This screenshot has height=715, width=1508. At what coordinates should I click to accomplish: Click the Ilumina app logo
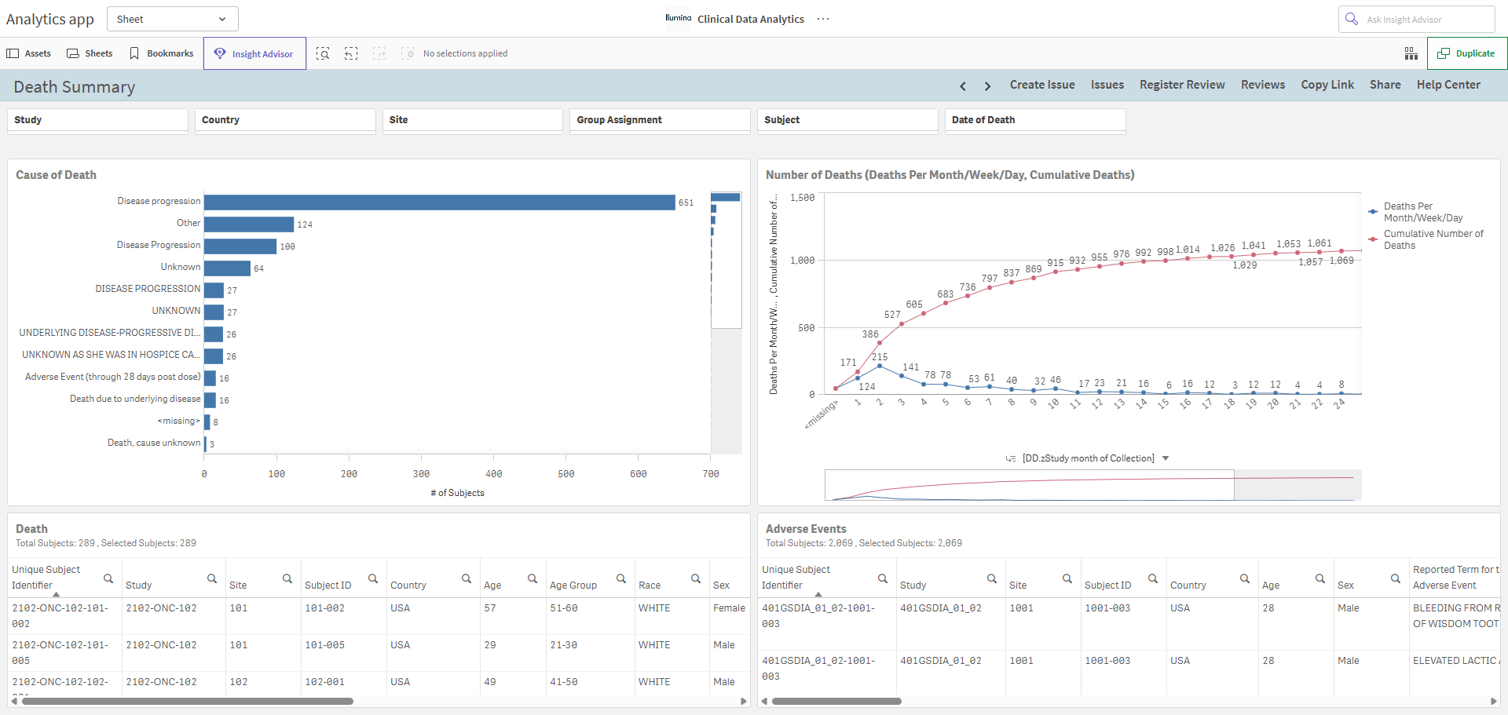pos(679,18)
